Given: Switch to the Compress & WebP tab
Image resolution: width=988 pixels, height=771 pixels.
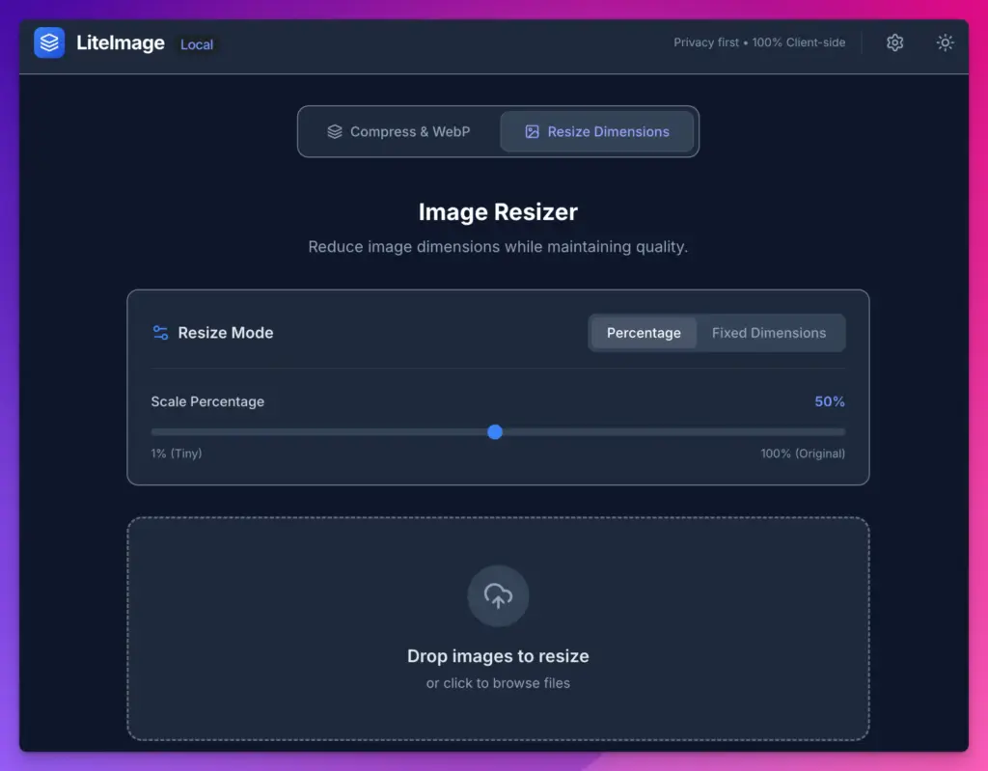Looking at the screenshot, I should click(x=399, y=131).
